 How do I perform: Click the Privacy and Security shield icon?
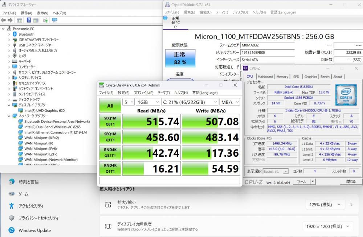coord(12,218)
